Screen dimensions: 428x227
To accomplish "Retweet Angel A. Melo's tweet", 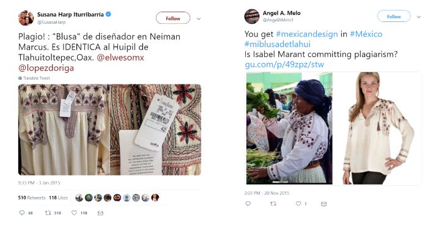I will (273, 204).
